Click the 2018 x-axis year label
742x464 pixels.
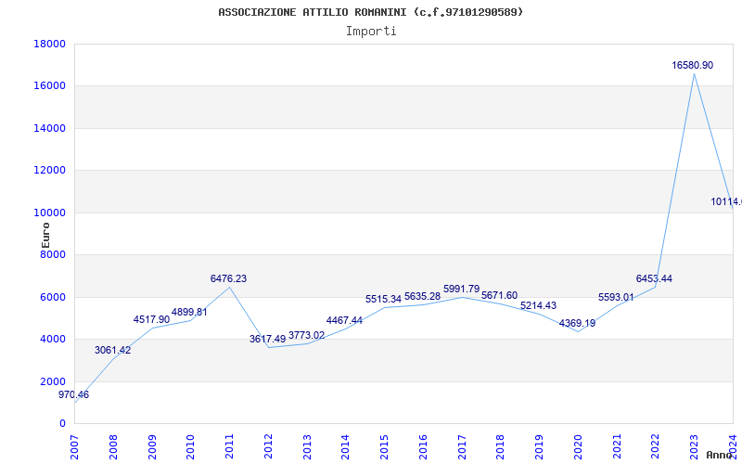pos(501,447)
